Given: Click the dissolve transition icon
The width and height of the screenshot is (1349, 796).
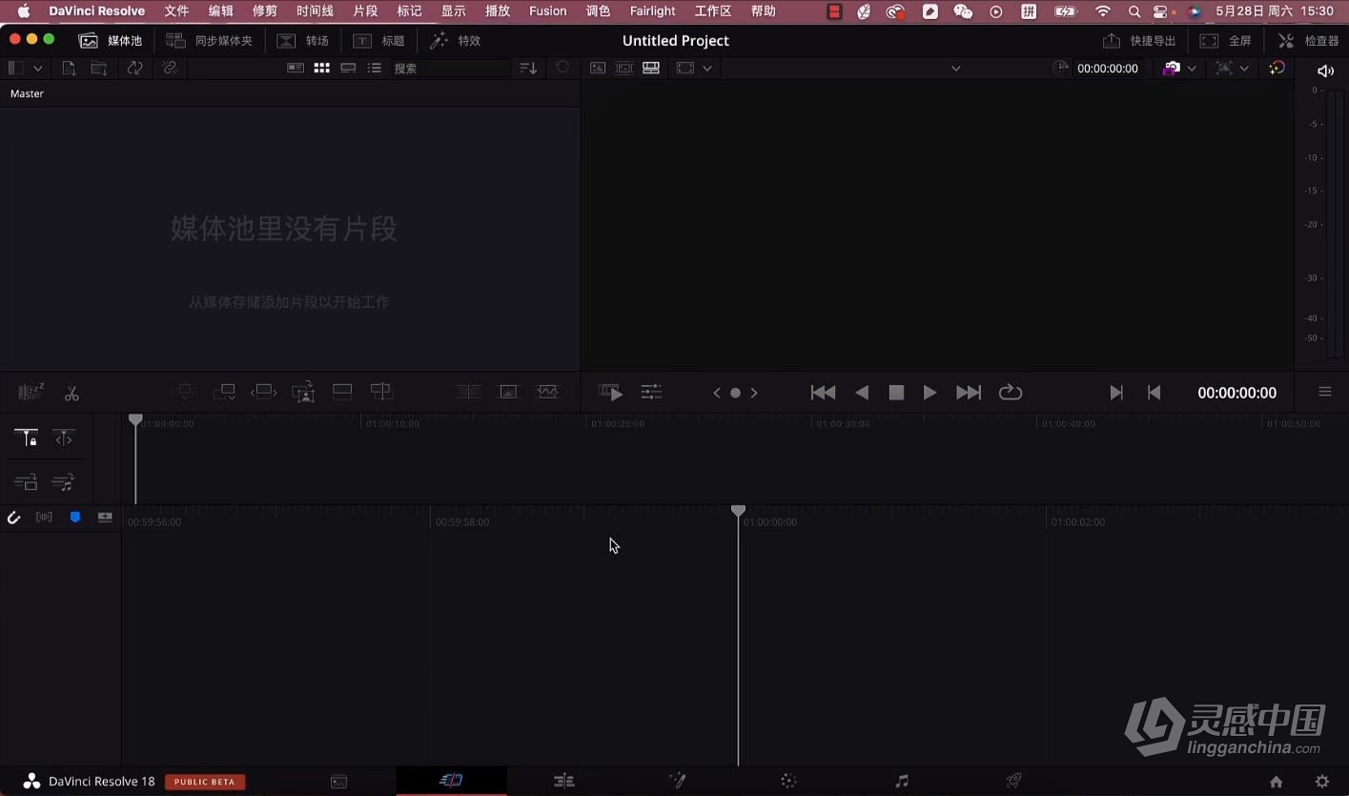Looking at the screenshot, I should pos(508,392).
